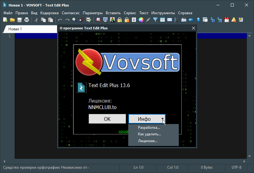Image resolution: width=254 pixels, height=173 pixels.
Task: Click the padlock with minus icon
Action: (127, 20)
